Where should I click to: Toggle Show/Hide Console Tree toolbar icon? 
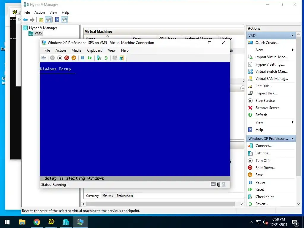click(x=48, y=20)
